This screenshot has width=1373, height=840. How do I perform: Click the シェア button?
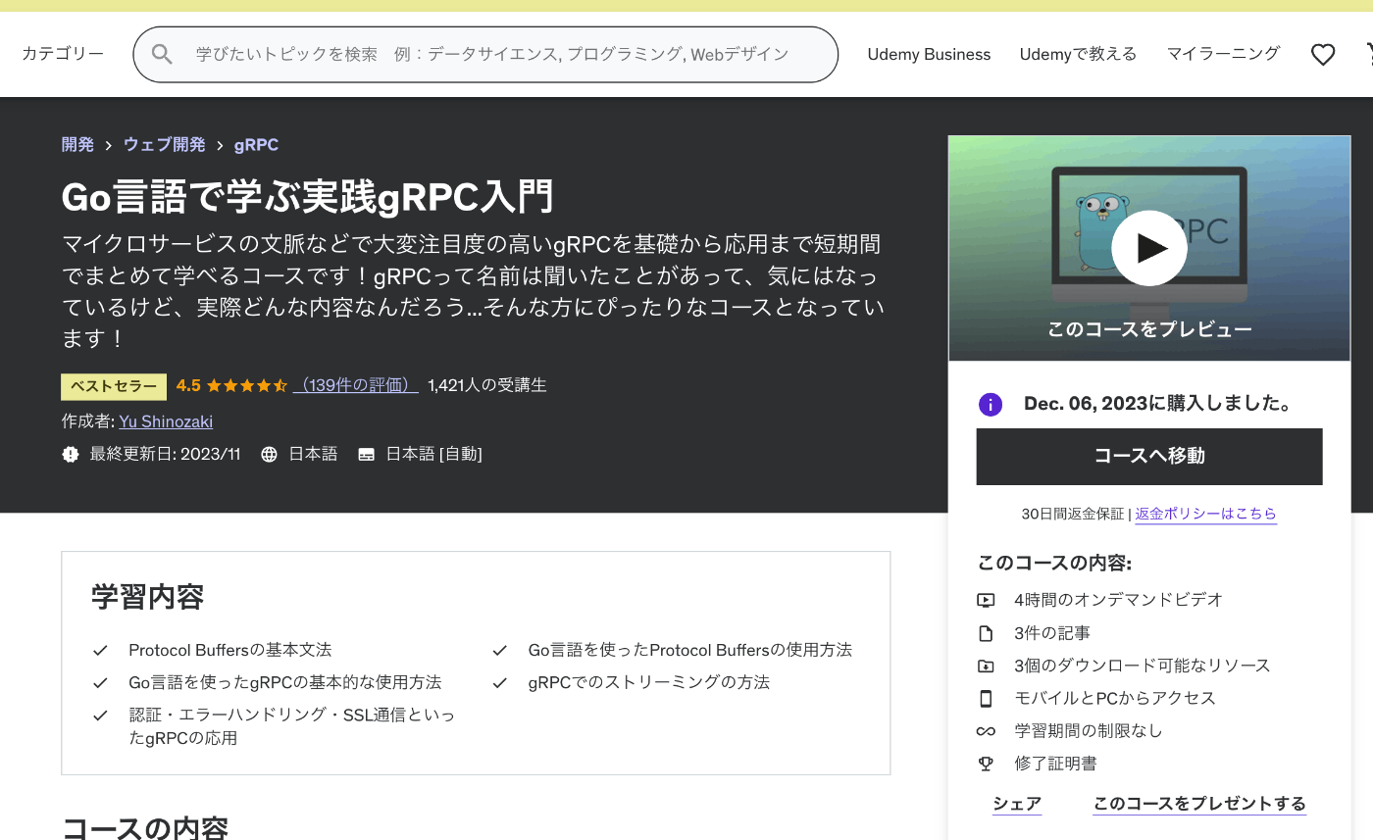[x=1017, y=804]
